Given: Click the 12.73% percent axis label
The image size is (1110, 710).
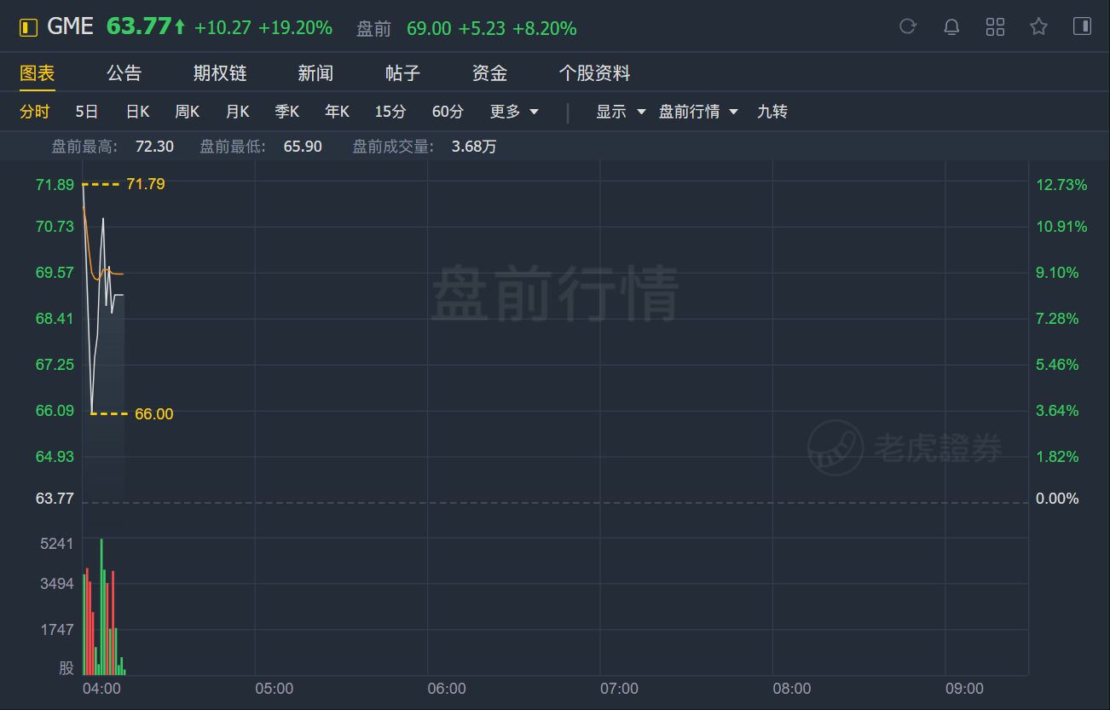Looking at the screenshot, I should tap(1061, 185).
